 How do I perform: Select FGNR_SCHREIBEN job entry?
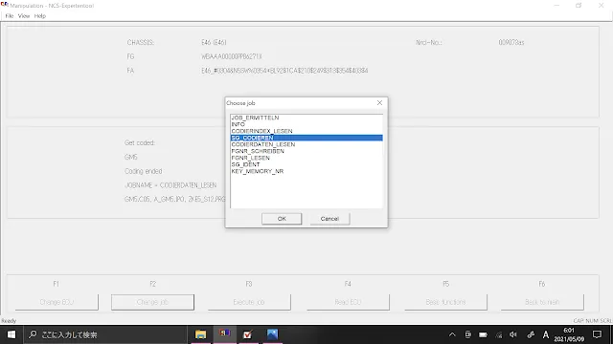pyautogui.click(x=306, y=151)
